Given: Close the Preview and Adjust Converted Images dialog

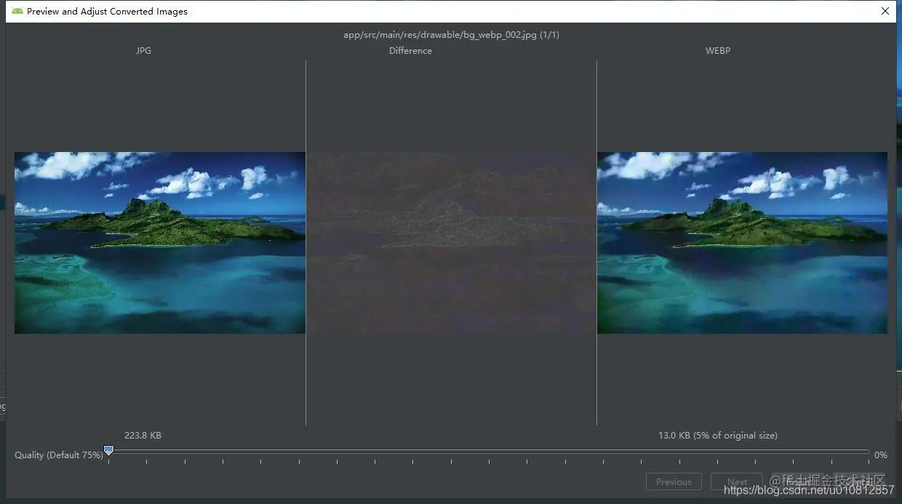Looking at the screenshot, I should pyautogui.click(x=885, y=11).
